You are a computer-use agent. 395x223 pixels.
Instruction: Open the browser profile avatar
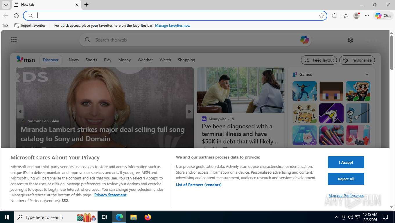click(x=356, y=16)
